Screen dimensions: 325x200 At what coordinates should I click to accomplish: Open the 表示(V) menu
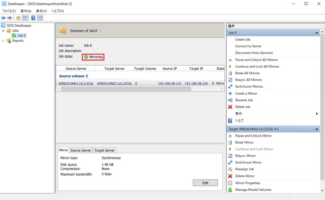tap(41, 11)
